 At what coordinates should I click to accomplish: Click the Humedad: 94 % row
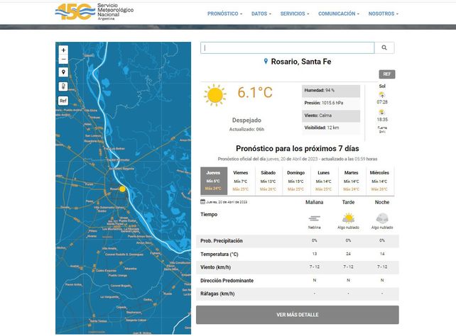[331, 91]
